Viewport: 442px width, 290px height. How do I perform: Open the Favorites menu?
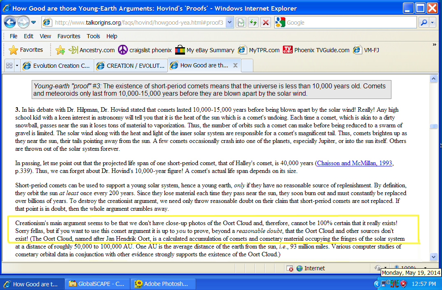point(69,36)
